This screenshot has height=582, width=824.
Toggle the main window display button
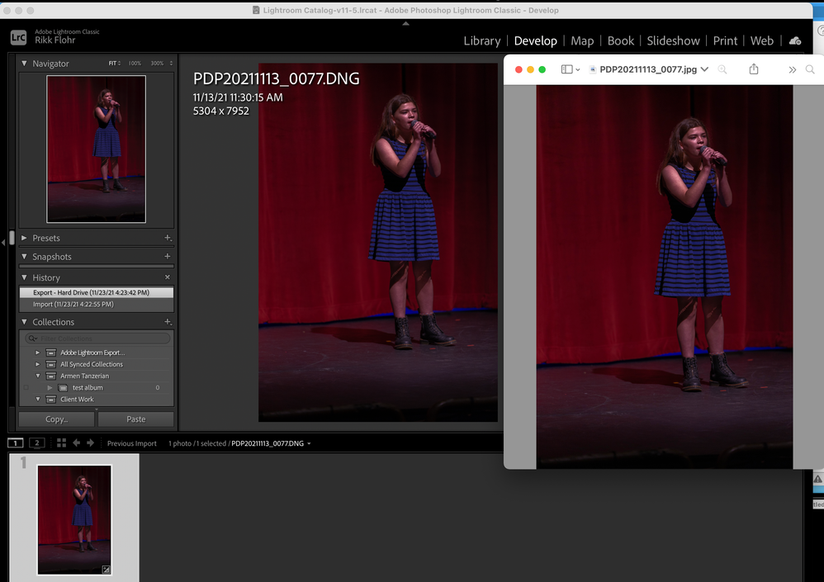tap(15, 443)
